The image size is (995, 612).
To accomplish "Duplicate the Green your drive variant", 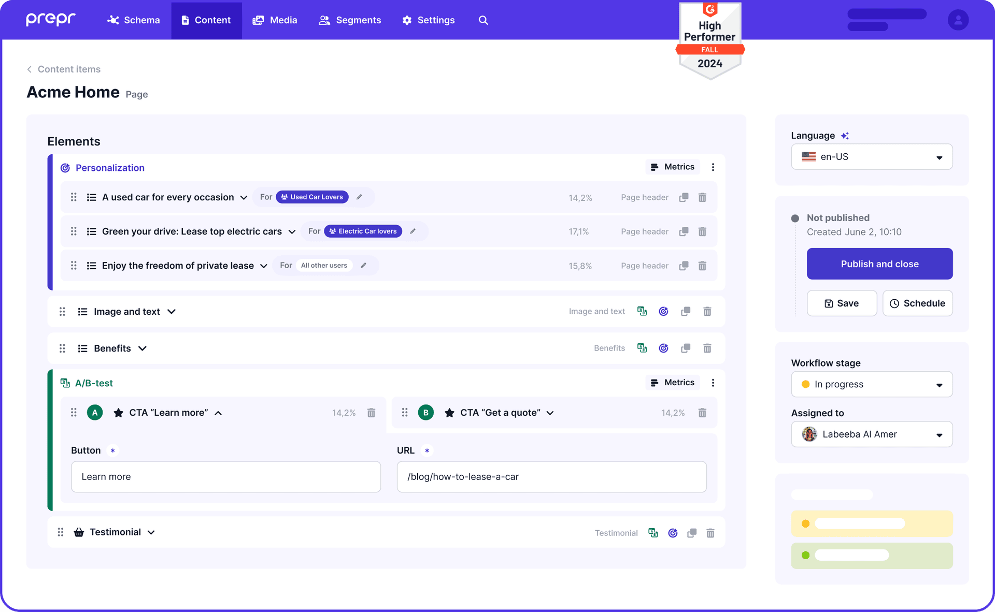I will pos(684,231).
